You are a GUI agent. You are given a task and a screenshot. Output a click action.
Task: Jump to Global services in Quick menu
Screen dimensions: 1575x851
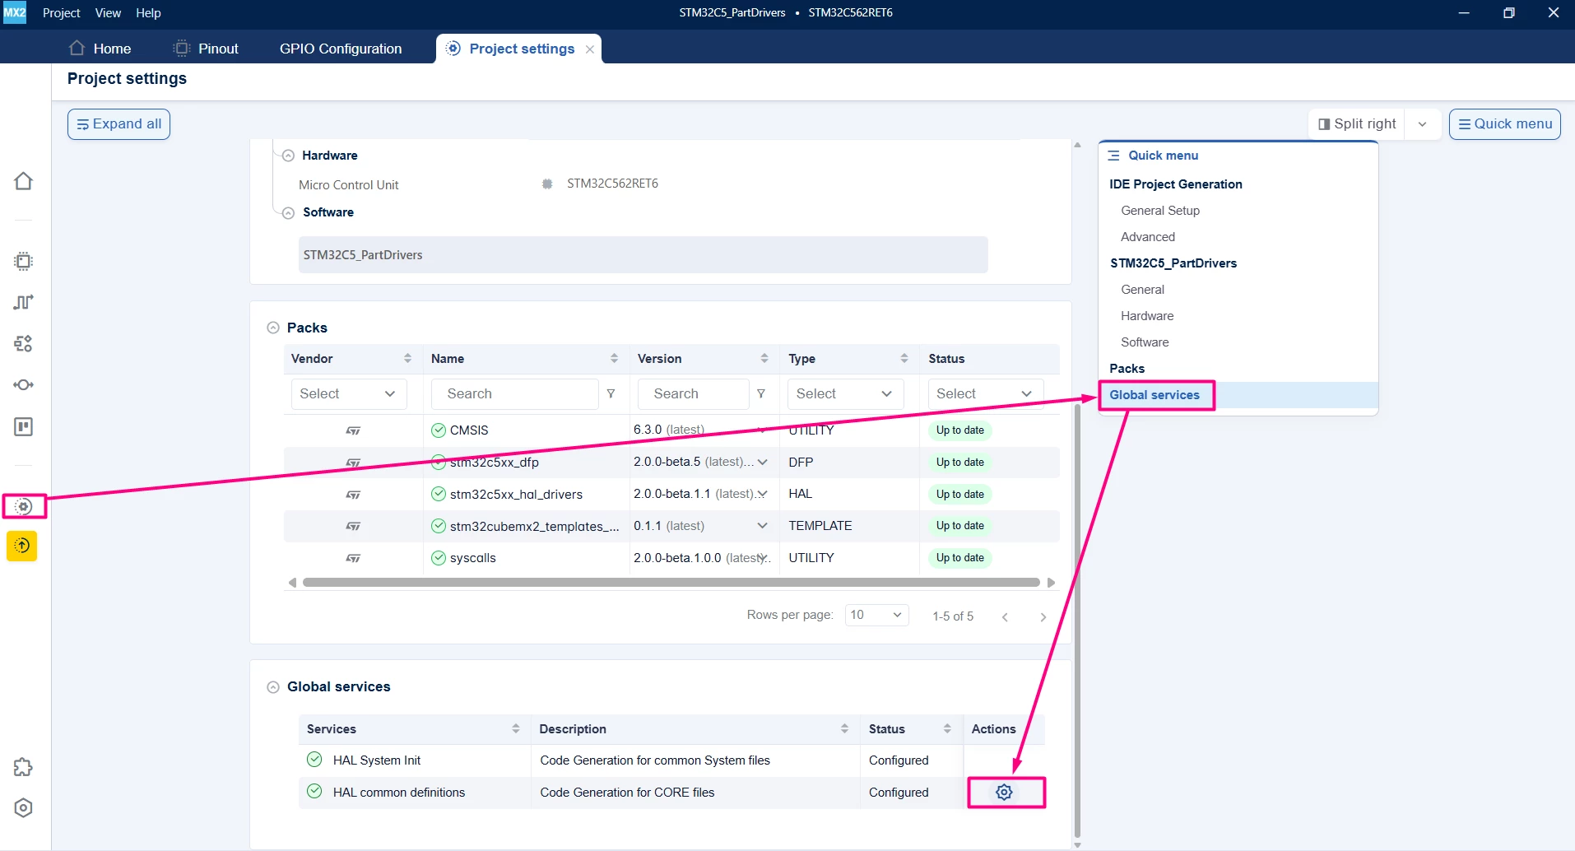pos(1155,395)
